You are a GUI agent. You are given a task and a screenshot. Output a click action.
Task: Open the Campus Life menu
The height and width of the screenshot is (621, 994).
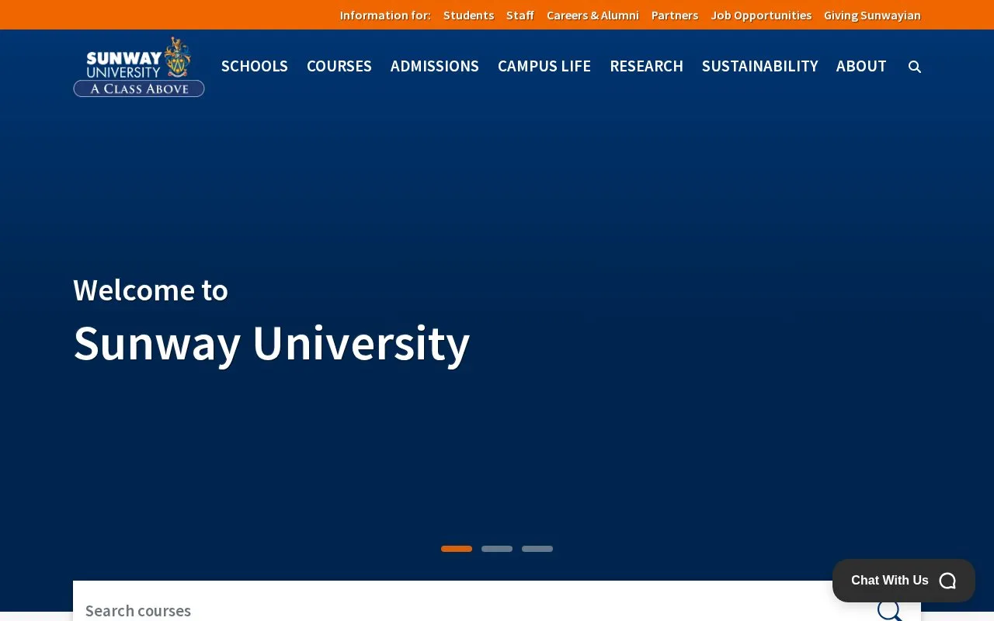[x=544, y=66]
